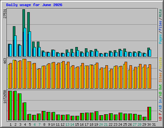The height and width of the screenshot is (128, 164).
Task: Click green weekend day 20 label
Action: [101, 124]
